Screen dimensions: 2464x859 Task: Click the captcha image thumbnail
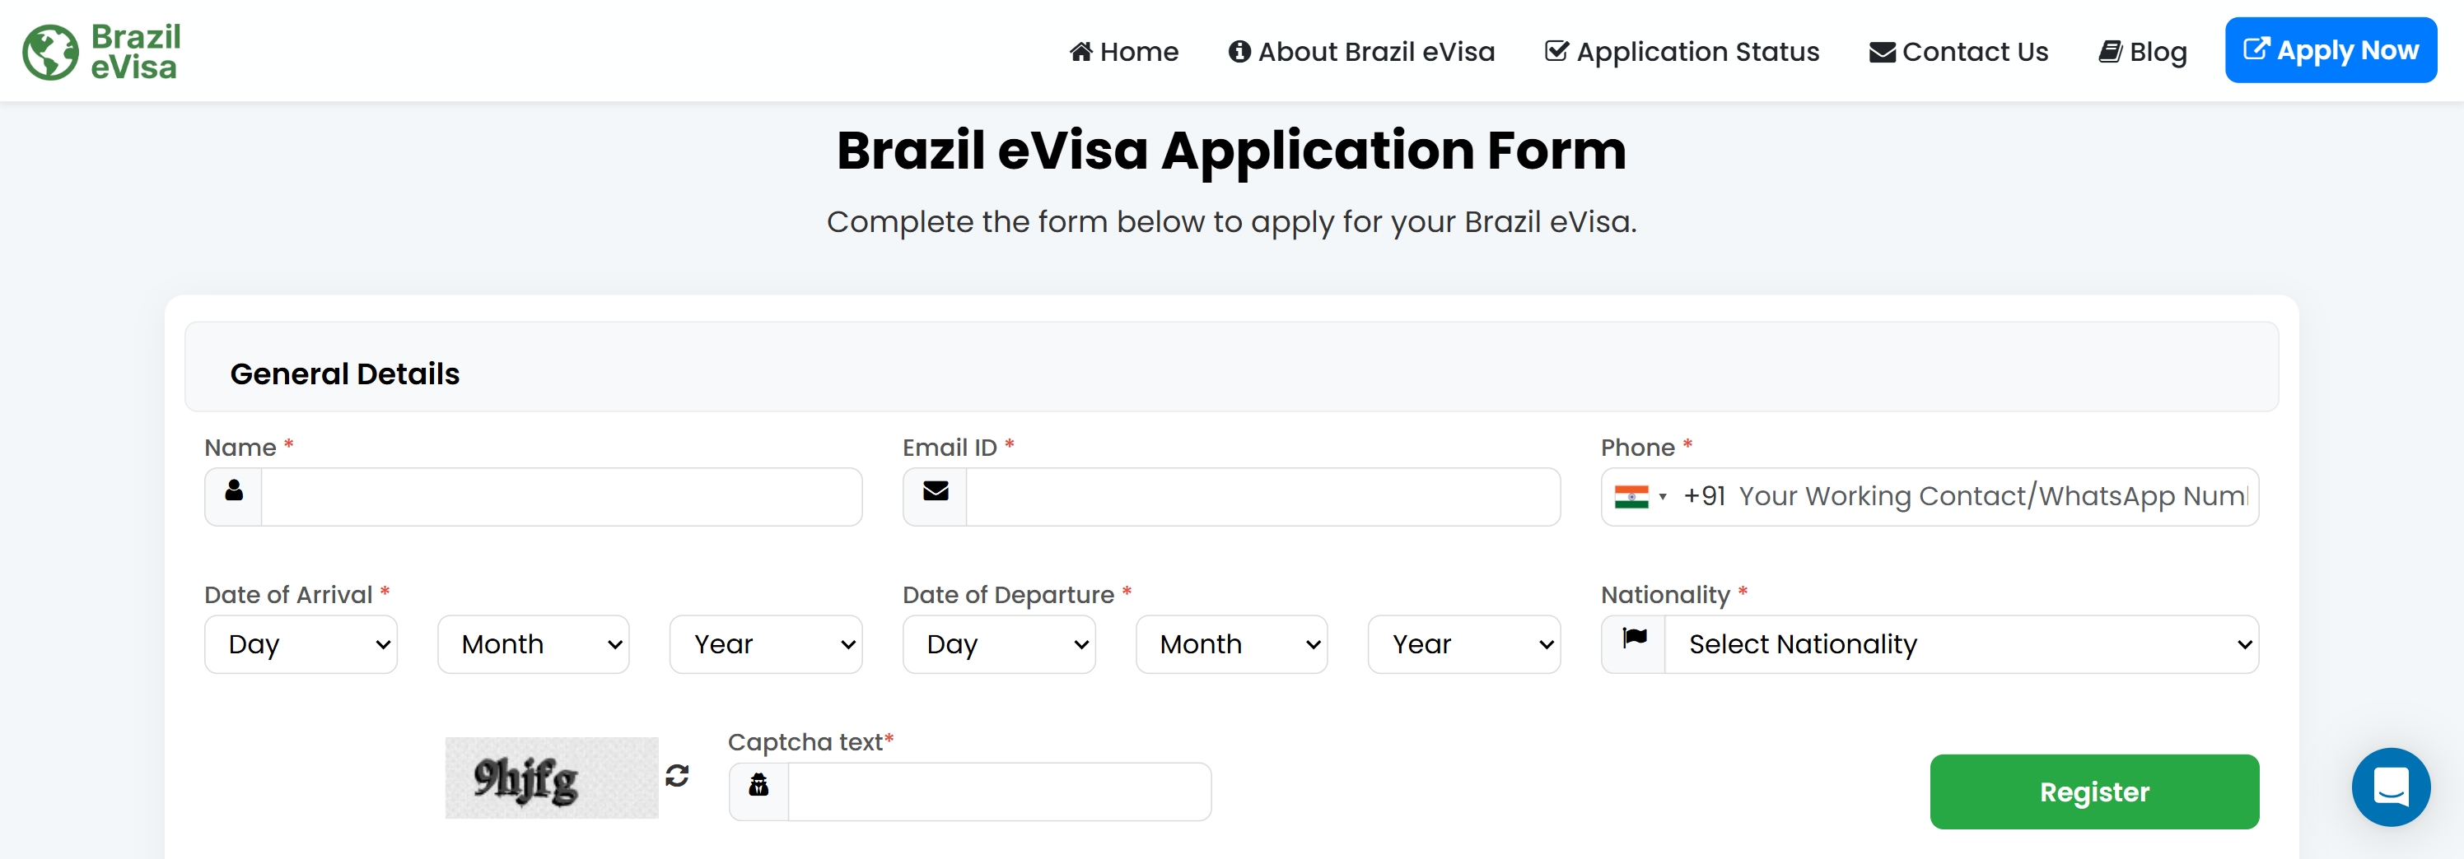tap(551, 778)
